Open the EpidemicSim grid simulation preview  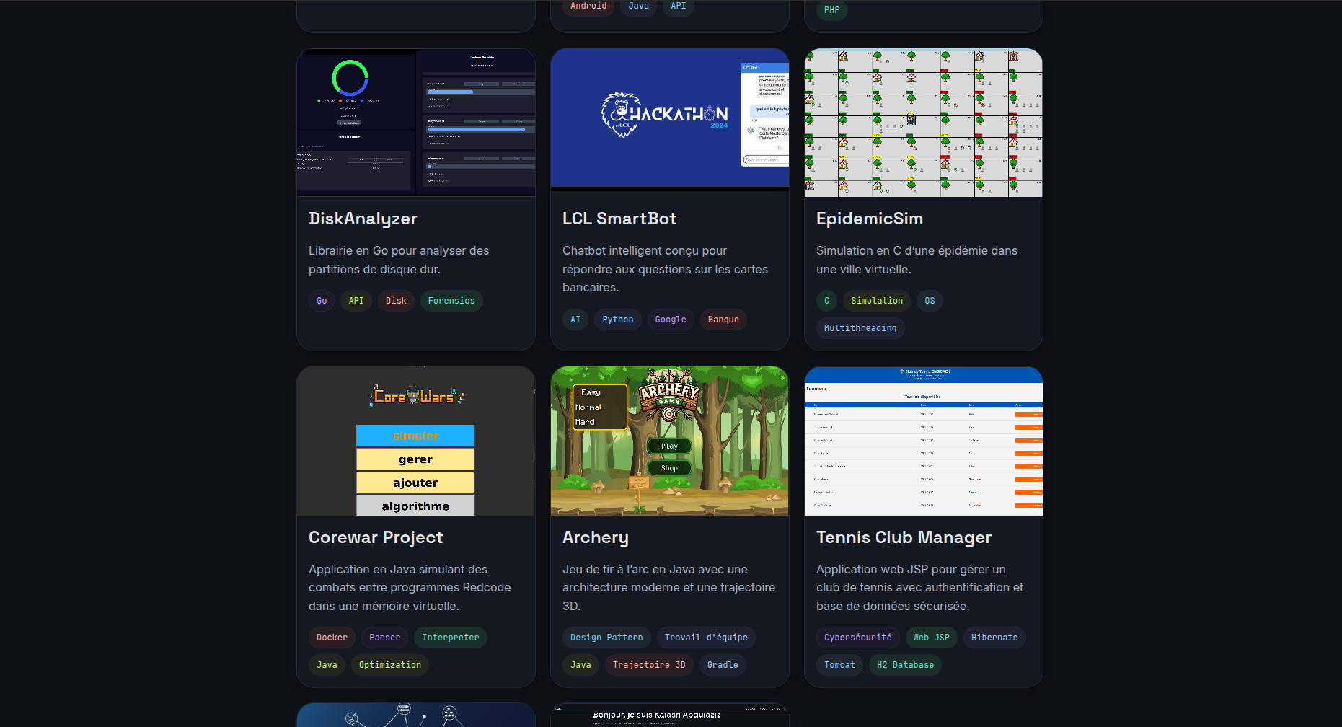click(x=923, y=122)
